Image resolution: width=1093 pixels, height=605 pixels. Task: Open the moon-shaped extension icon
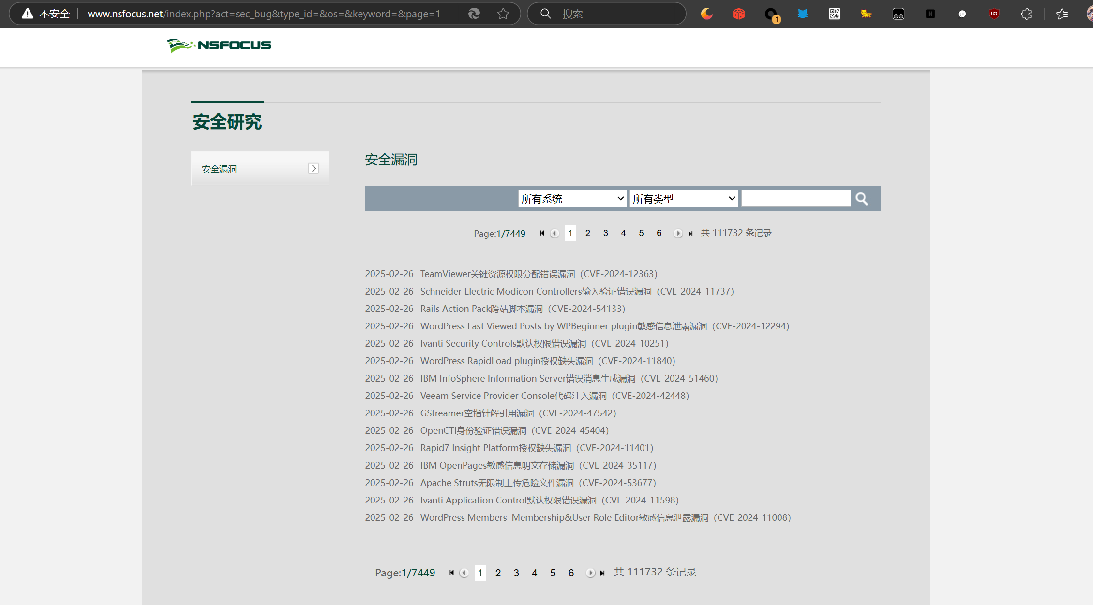(707, 14)
